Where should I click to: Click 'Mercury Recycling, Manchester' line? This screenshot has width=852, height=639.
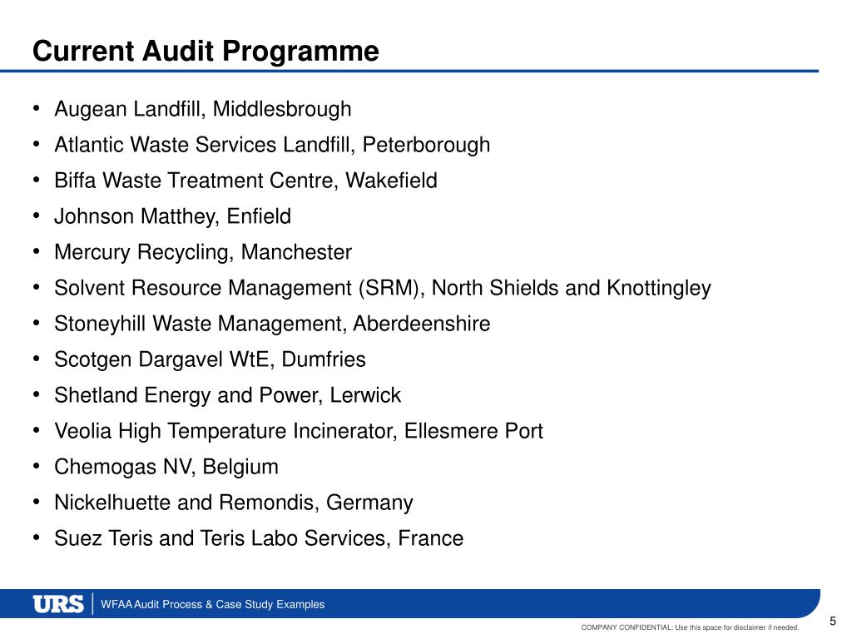(203, 252)
